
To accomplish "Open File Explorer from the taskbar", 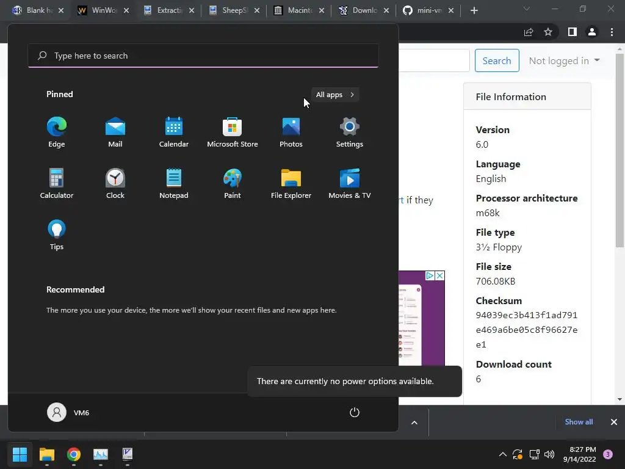I will (x=46, y=454).
